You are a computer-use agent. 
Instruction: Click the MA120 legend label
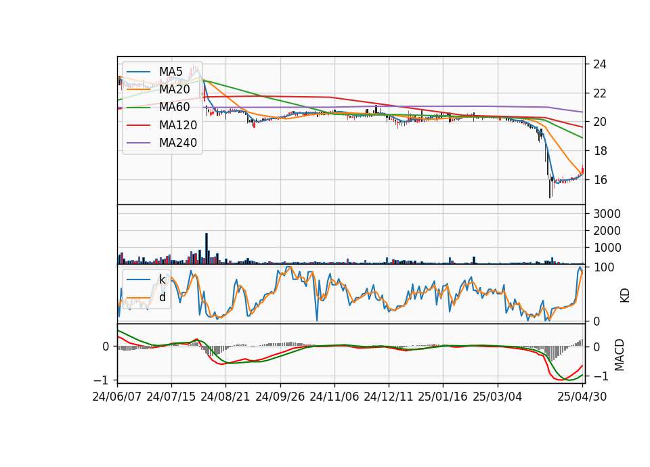178,125
